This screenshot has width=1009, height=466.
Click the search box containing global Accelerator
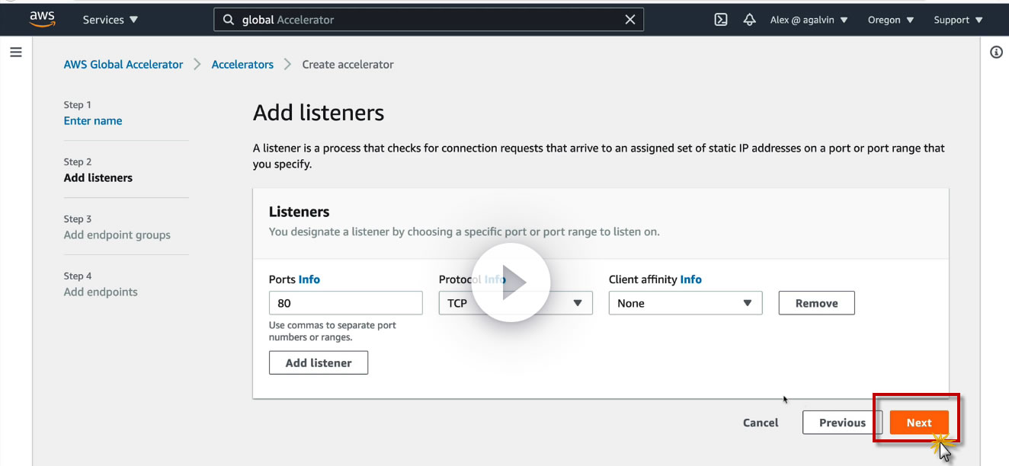tap(428, 20)
